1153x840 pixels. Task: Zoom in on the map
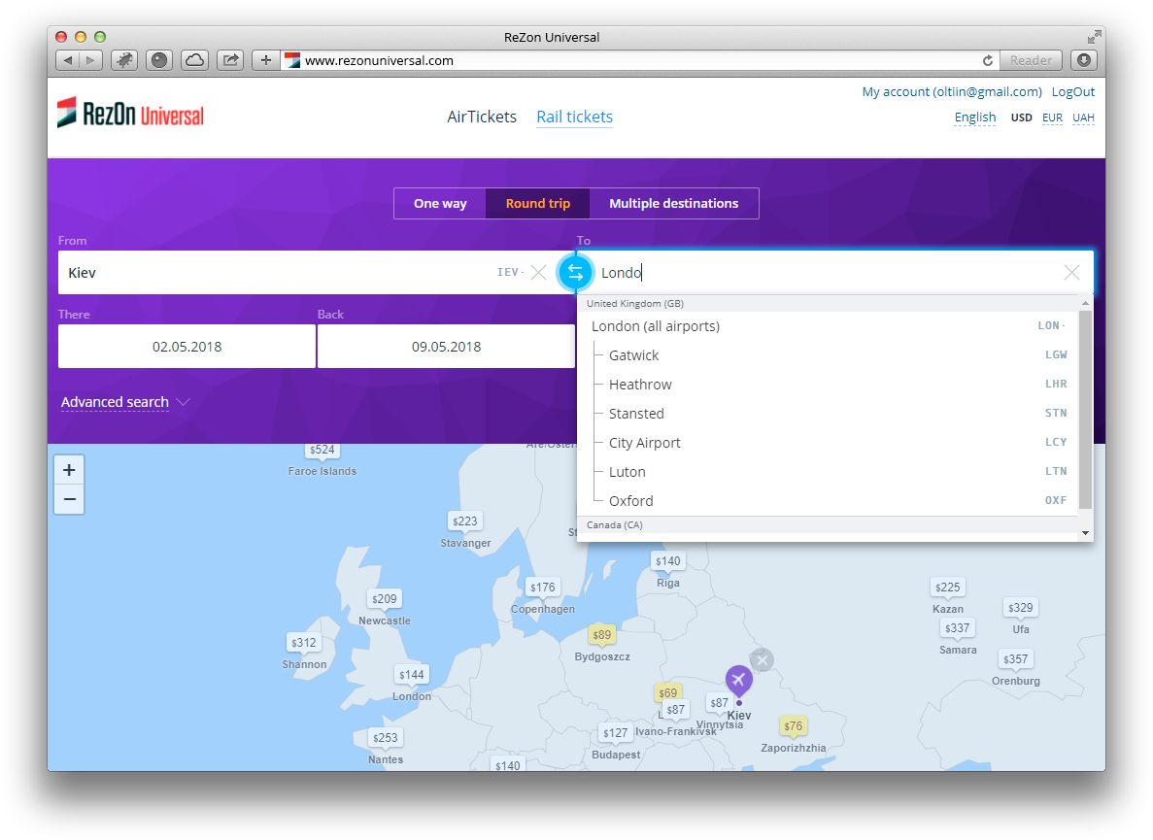click(69, 470)
